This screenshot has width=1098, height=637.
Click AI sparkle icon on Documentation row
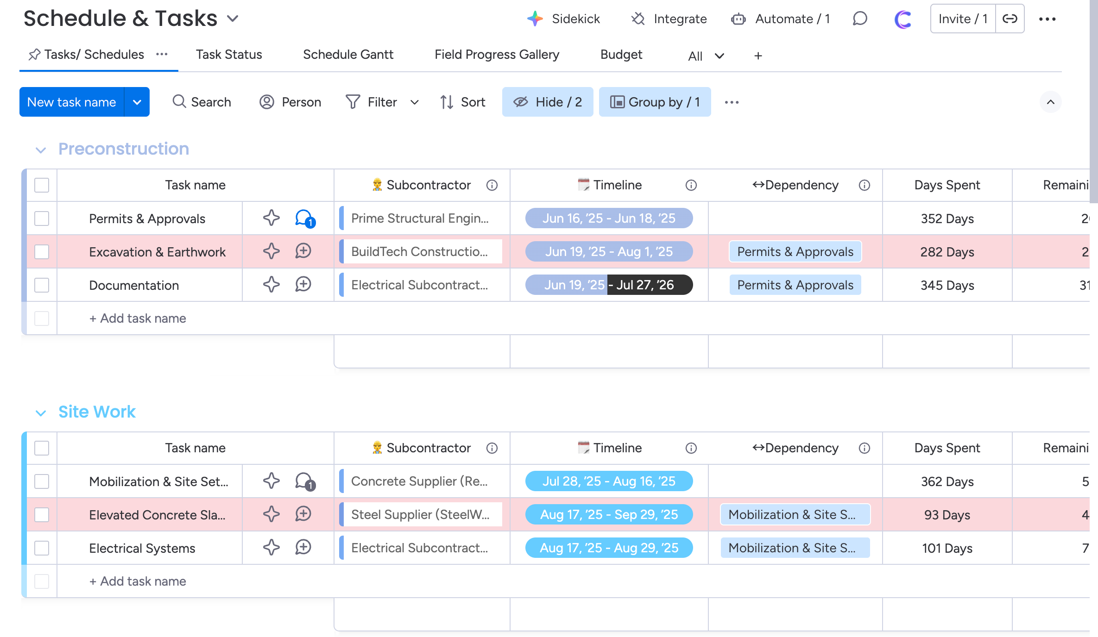point(271,285)
